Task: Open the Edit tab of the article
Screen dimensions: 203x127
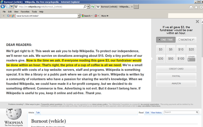Action: click(x=147, y=112)
